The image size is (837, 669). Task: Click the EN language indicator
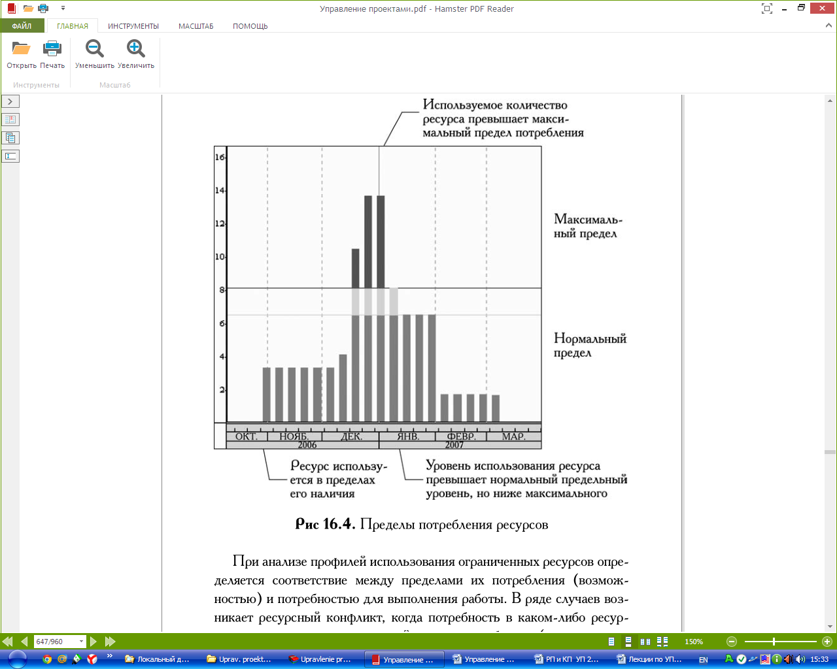tap(704, 660)
